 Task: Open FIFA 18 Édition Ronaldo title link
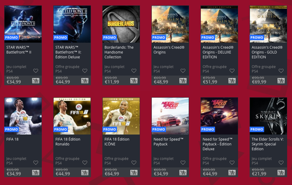point(68,142)
